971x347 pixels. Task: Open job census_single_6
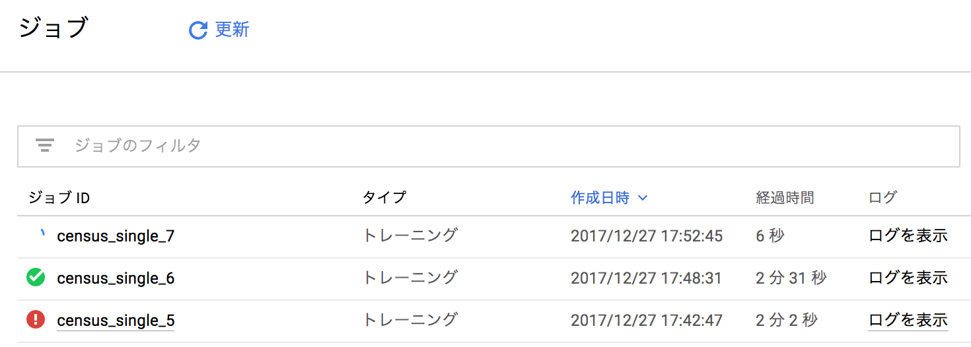pos(116,278)
